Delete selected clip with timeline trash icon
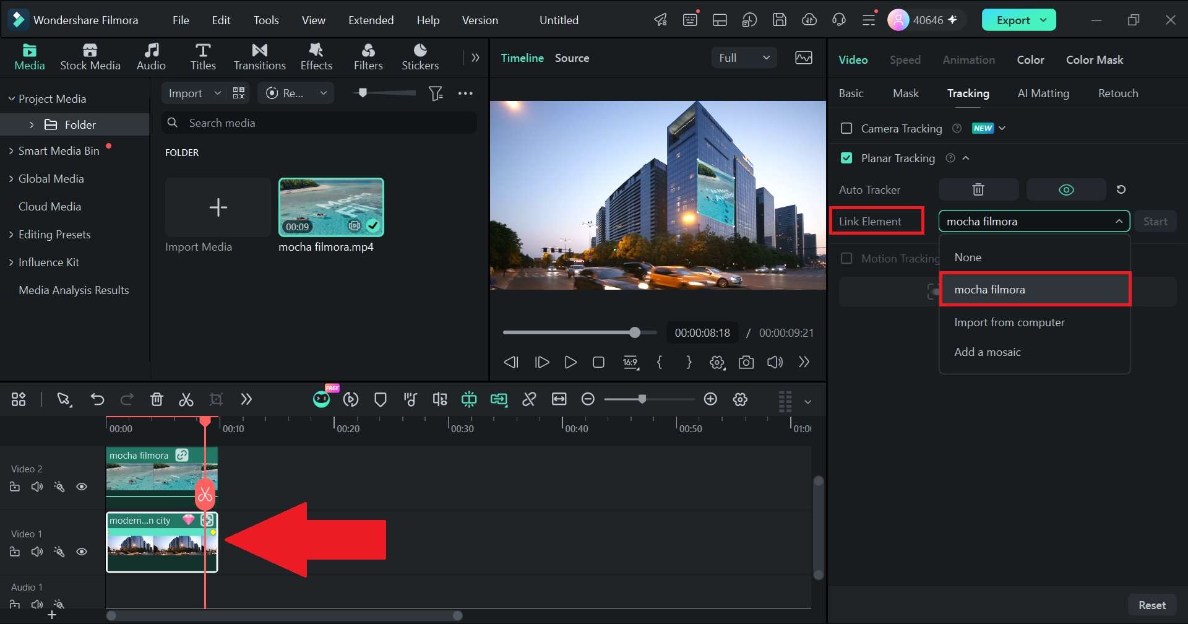 157,400
